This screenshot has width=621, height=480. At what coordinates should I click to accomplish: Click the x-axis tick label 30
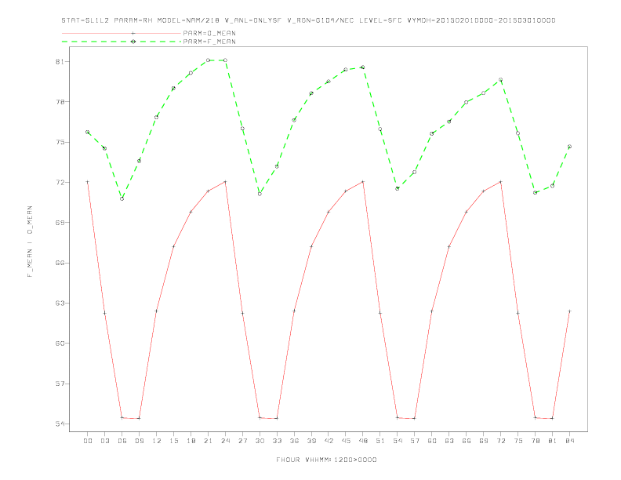click(x=260, y=441)
